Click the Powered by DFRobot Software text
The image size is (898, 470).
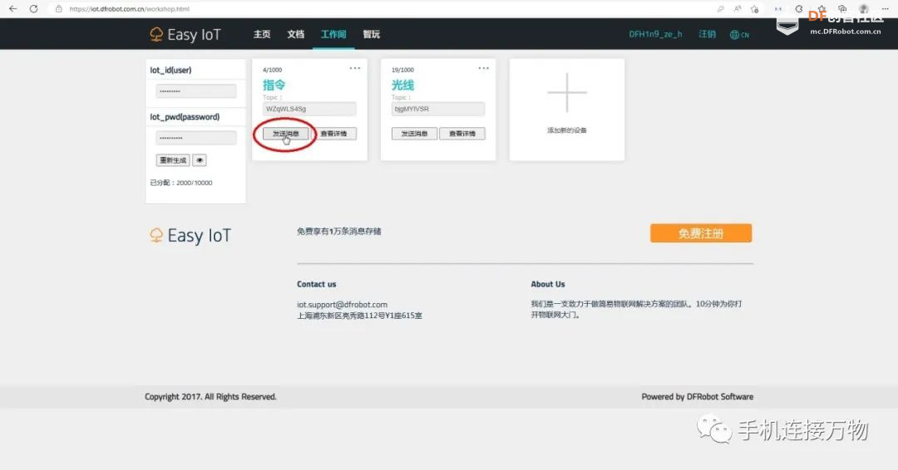pos(698,397)
